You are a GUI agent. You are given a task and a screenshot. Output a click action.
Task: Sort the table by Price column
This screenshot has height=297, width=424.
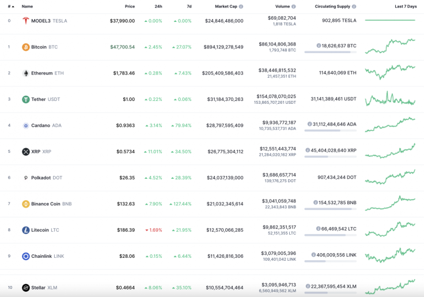130,6
